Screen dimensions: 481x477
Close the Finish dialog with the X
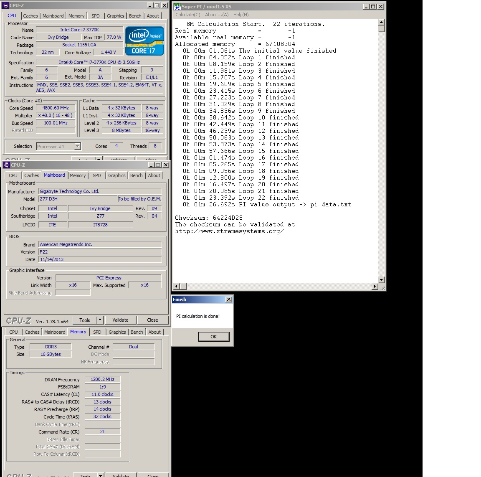tap(229, 299)
